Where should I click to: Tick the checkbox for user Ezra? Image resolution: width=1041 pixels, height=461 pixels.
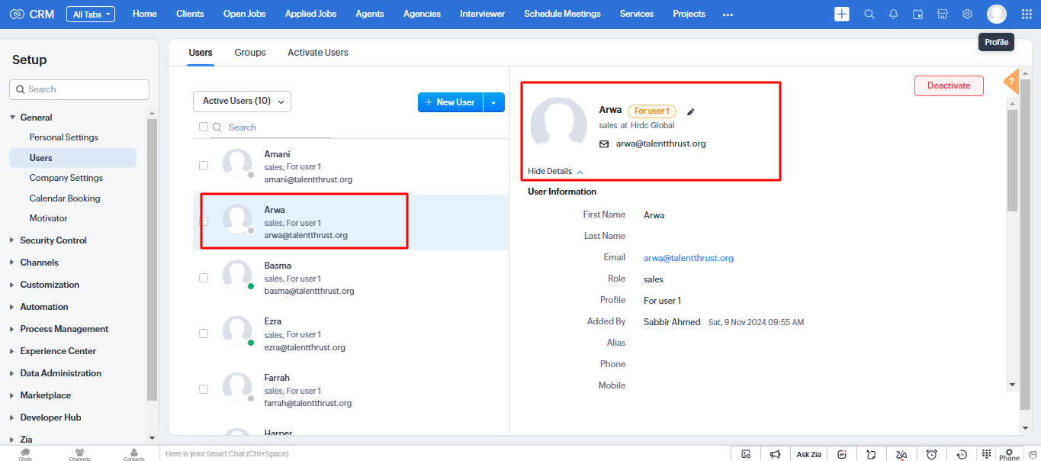[204, 334]
